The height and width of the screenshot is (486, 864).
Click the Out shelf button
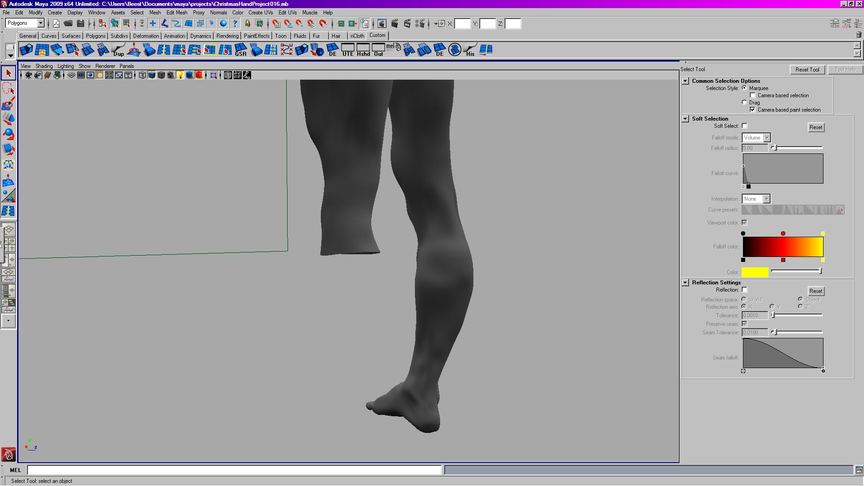pos(378,49)
